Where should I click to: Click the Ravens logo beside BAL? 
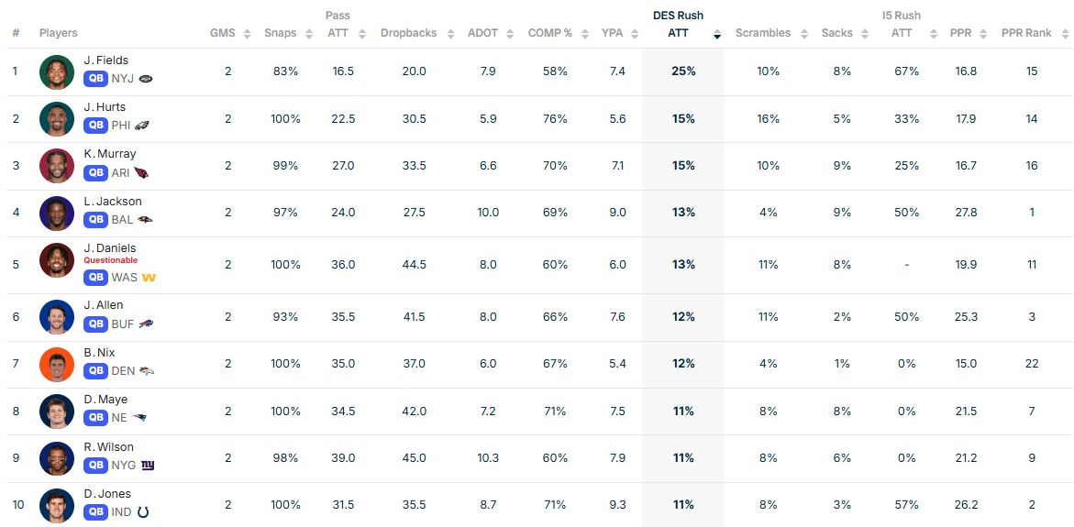tap(145, 220)
